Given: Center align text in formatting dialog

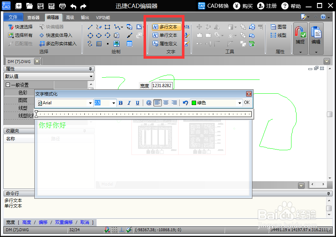Looking at the screenshot, I should point(166,103).
